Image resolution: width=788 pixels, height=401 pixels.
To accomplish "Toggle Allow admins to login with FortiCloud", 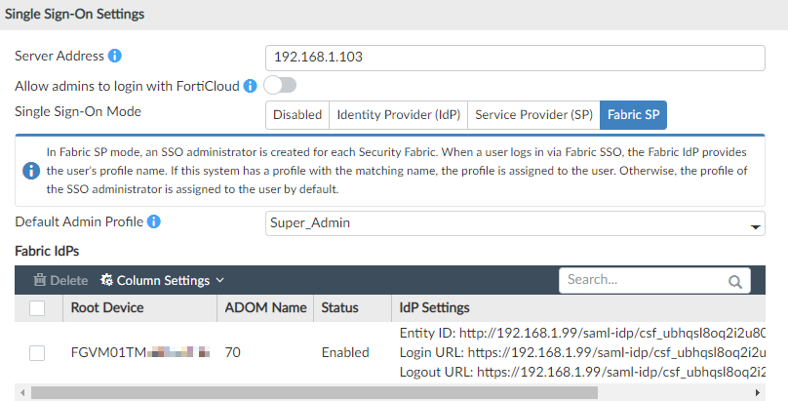I will [279, 86].
